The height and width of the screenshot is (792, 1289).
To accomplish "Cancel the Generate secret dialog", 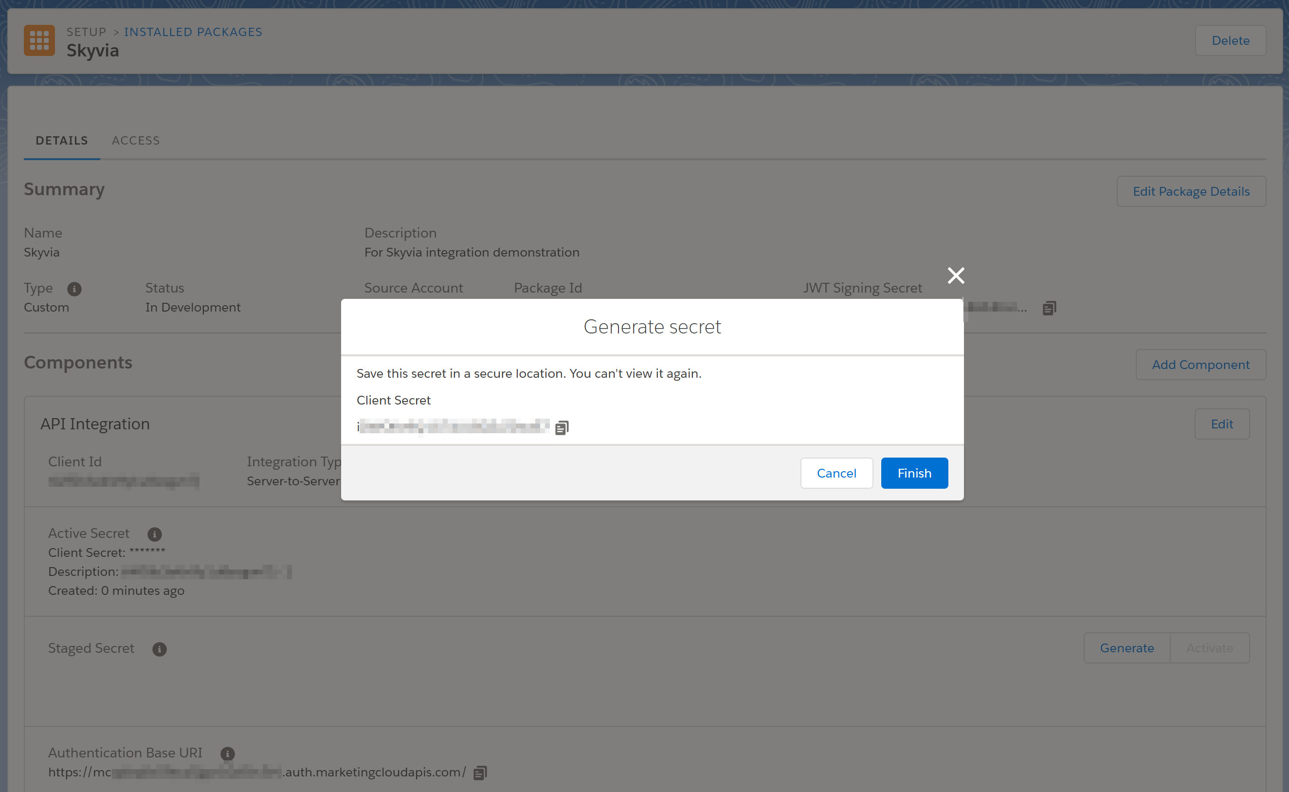I will pyautogui.click(x=836, y=473).
